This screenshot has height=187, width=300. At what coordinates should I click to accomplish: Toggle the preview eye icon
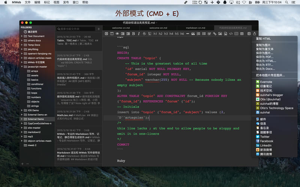tap(117, 34)
